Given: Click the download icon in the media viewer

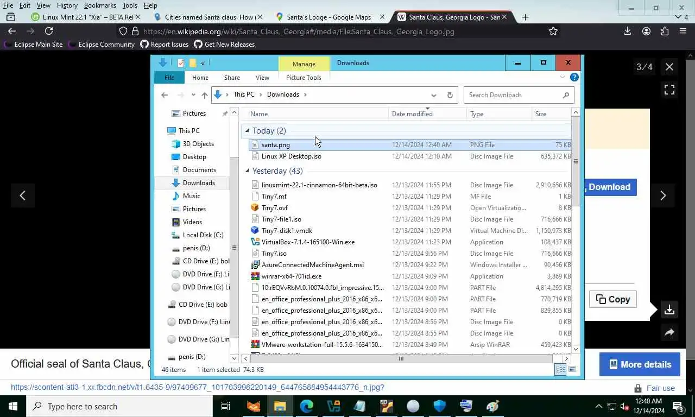Looking at the screenshot, I should pos(669,309).
